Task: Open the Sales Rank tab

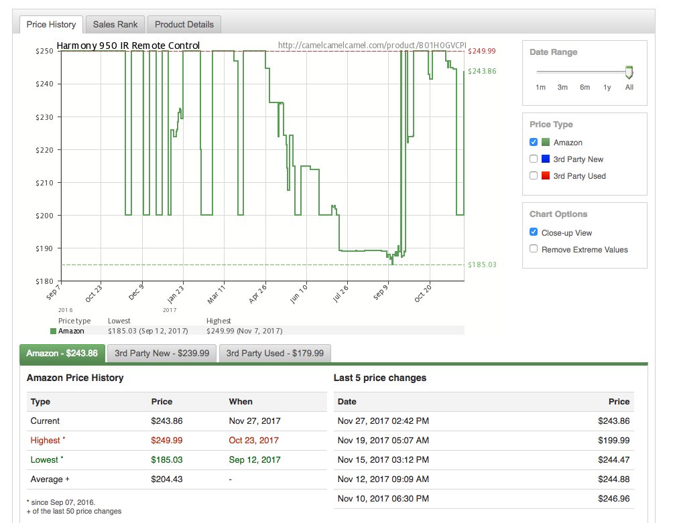Action: click(x=115, y=25)
